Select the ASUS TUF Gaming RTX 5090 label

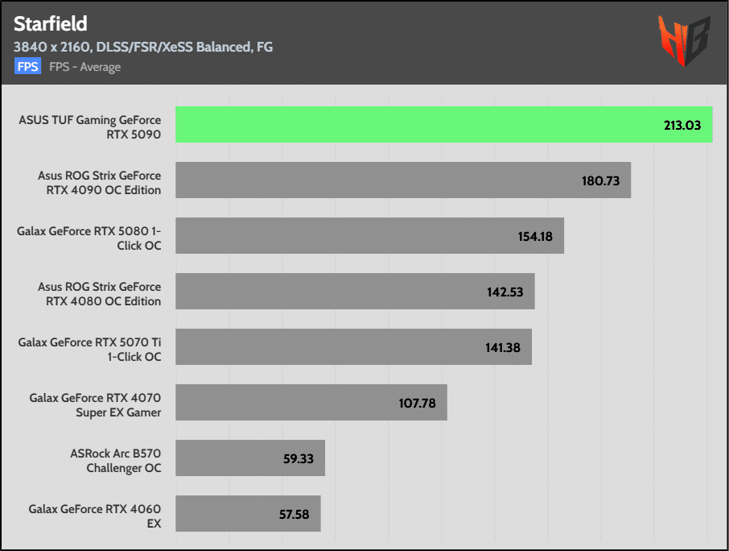coord(90,127)
